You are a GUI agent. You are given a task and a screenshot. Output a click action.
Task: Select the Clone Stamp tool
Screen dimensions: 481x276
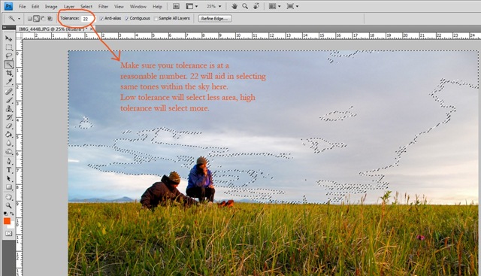click(8, 109)
